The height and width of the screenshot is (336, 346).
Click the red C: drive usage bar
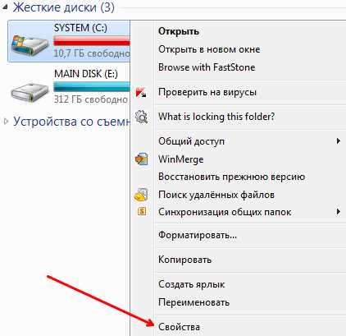pyautogui.click(x=92, y=42)
